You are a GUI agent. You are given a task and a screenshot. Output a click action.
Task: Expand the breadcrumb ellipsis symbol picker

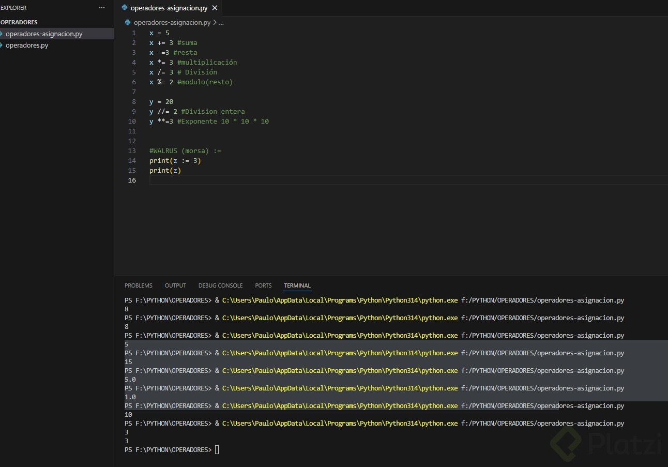click(x=221, y=23)
